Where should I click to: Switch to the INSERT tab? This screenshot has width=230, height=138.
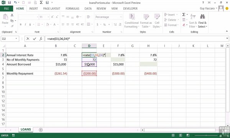(34, 8)
